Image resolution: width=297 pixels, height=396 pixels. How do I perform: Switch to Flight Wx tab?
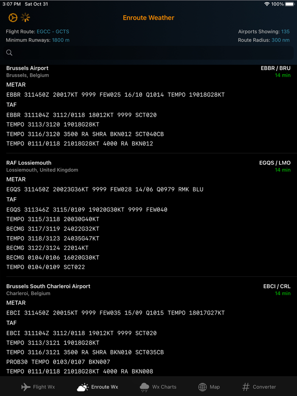(x=38, y=387)
